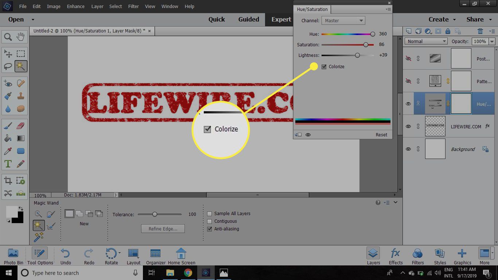Select the Move tool

[8, 54]
